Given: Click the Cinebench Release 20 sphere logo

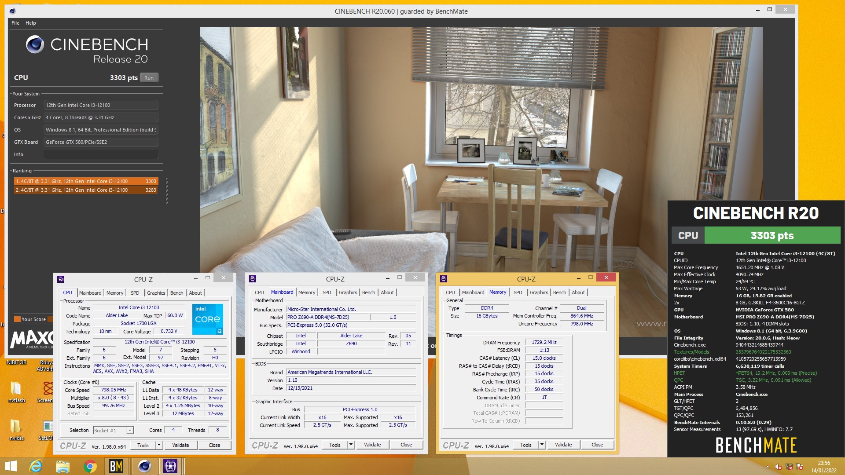Looking at the screenshot, I should click(x=35, y=44).
